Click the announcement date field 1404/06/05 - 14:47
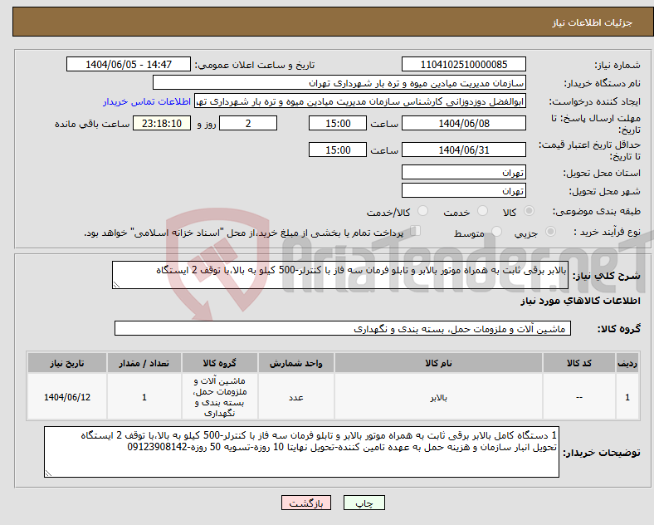The image size is (654, 525). [129, 64]
